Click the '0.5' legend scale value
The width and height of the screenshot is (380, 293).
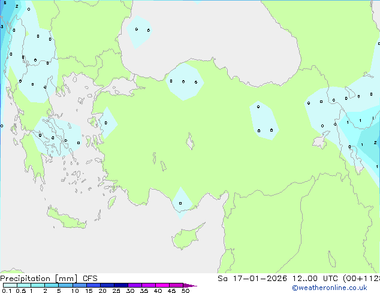(21, 291)
